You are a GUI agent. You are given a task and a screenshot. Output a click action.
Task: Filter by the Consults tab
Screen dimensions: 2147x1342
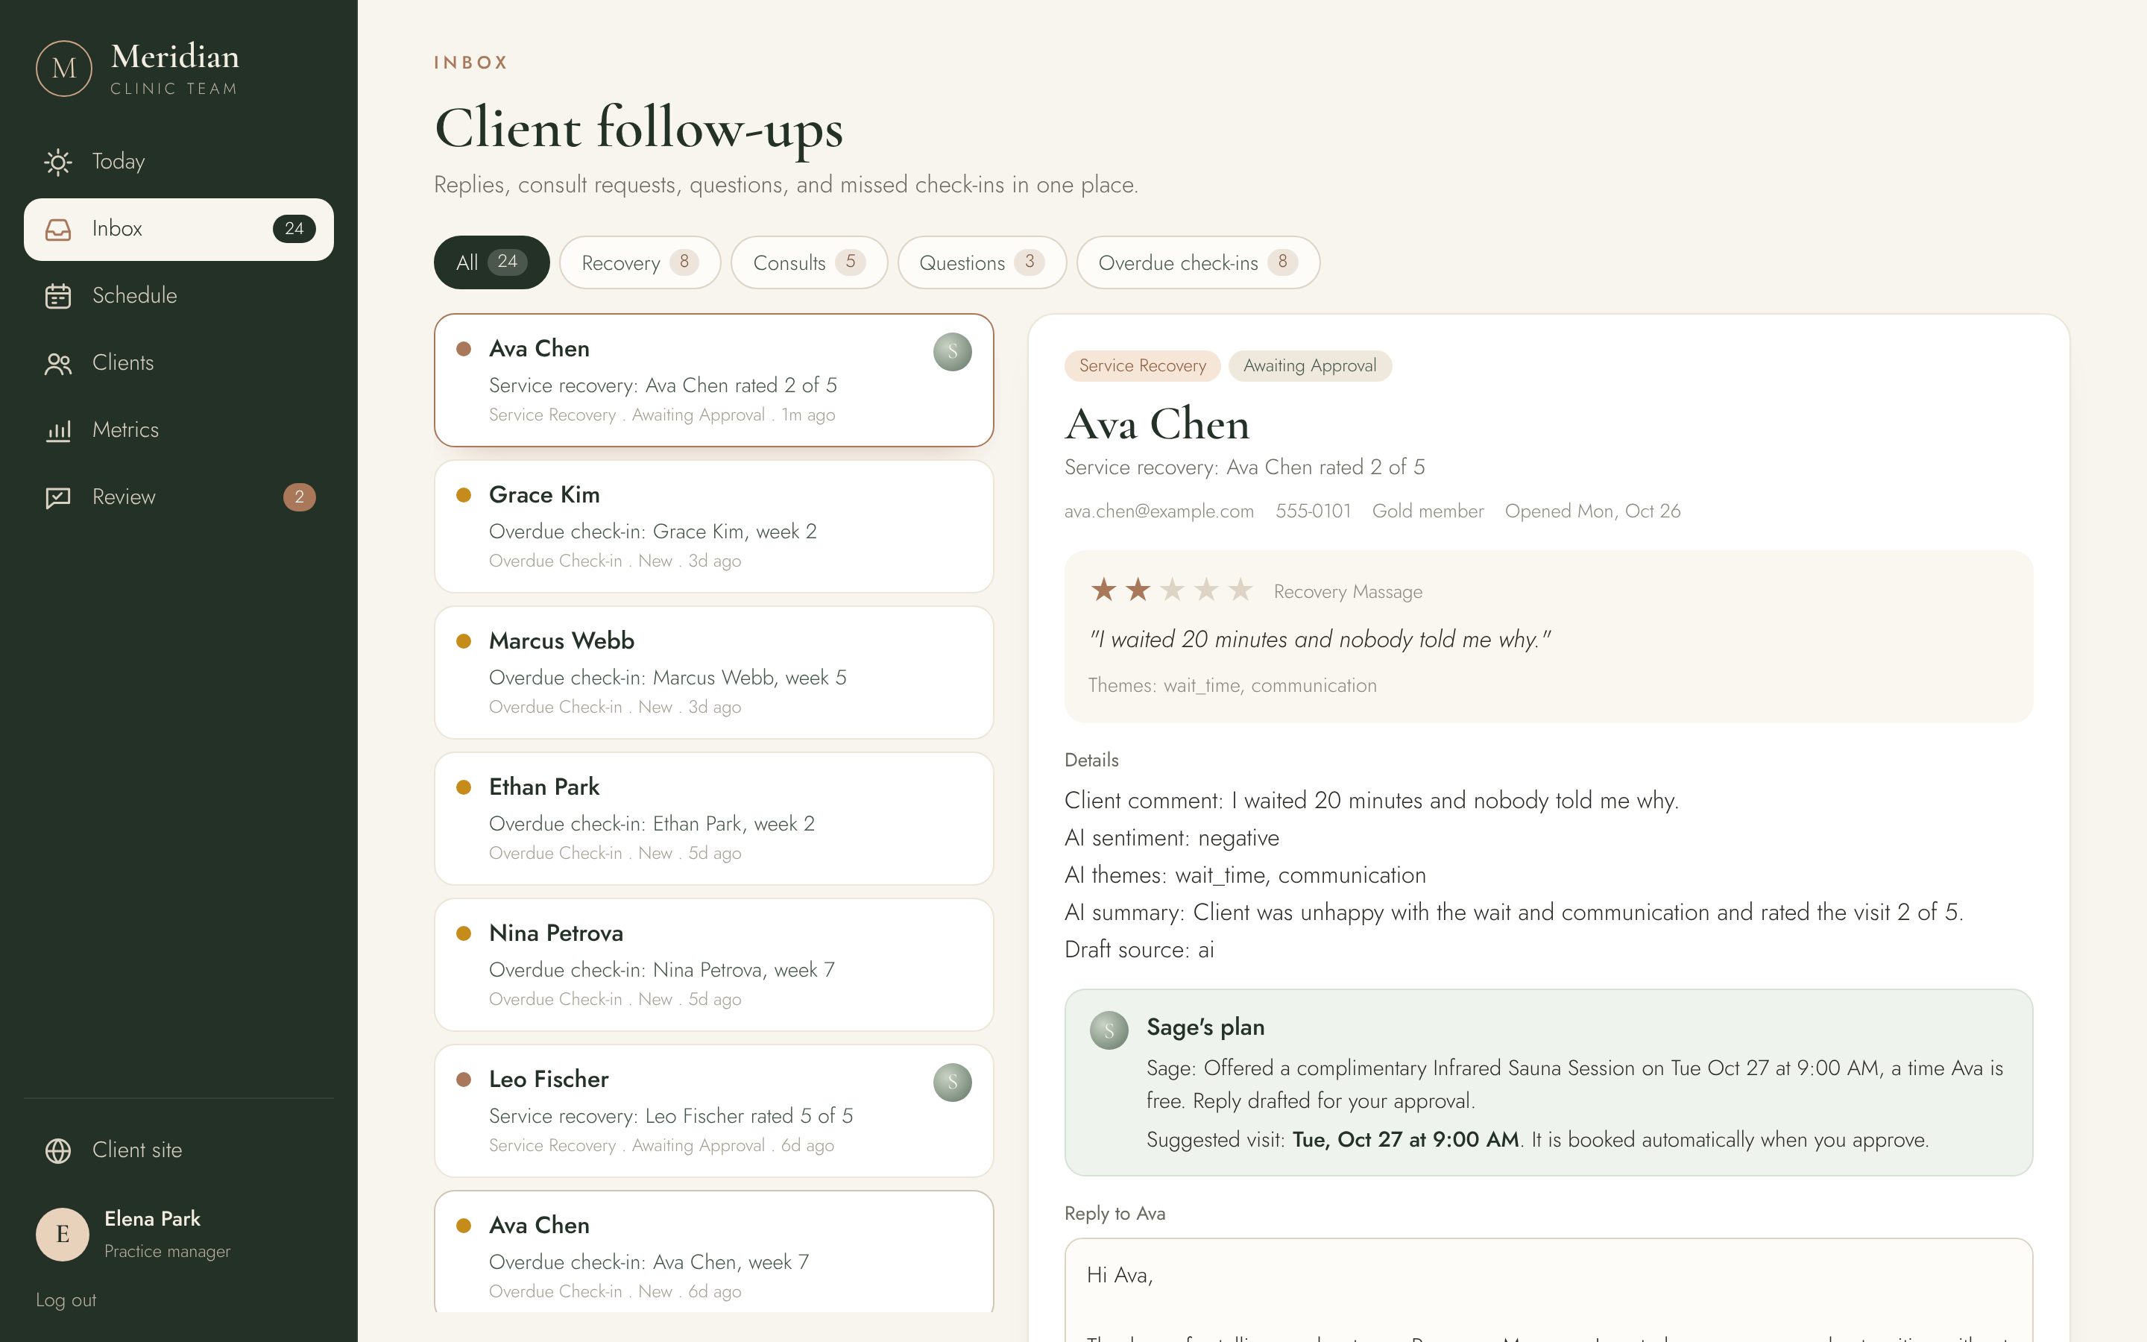[809, 262]
